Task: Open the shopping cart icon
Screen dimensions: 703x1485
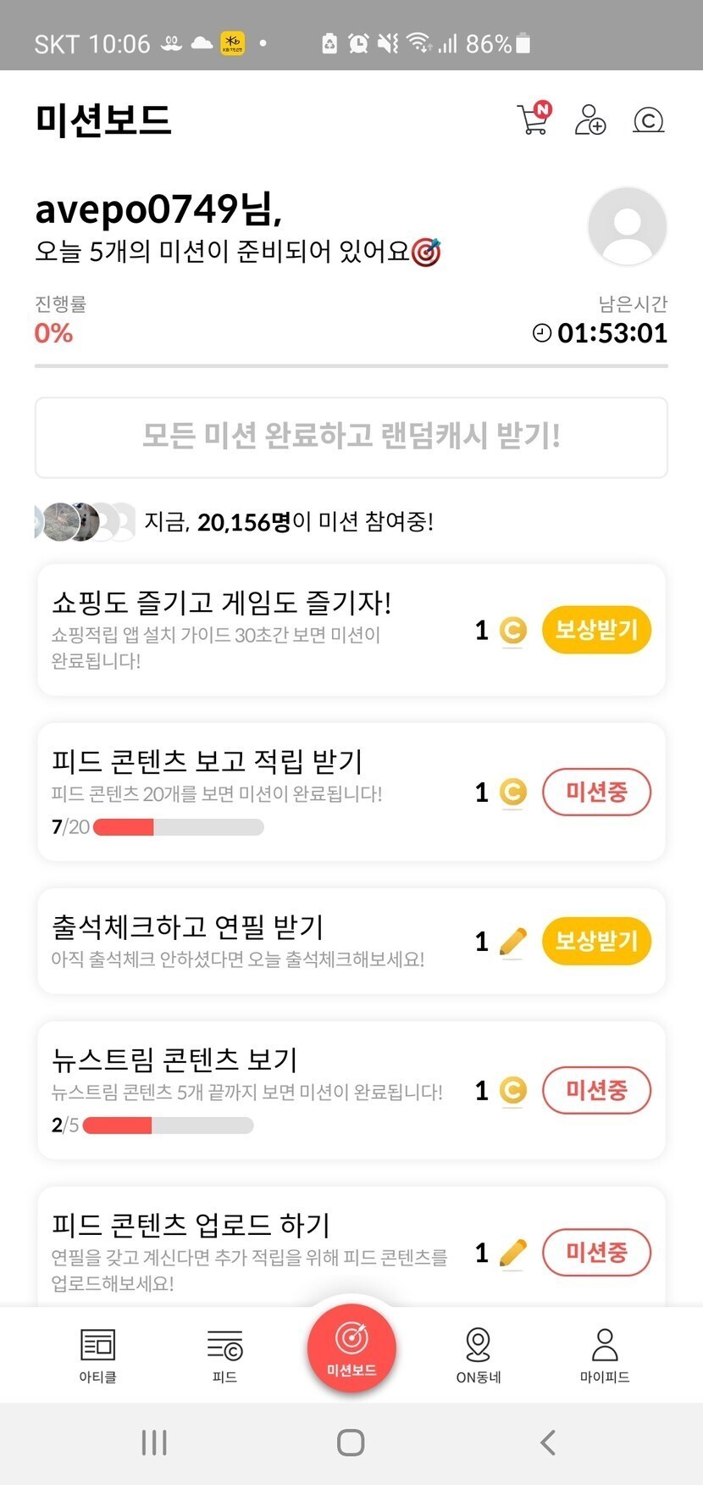Action: 533,120
